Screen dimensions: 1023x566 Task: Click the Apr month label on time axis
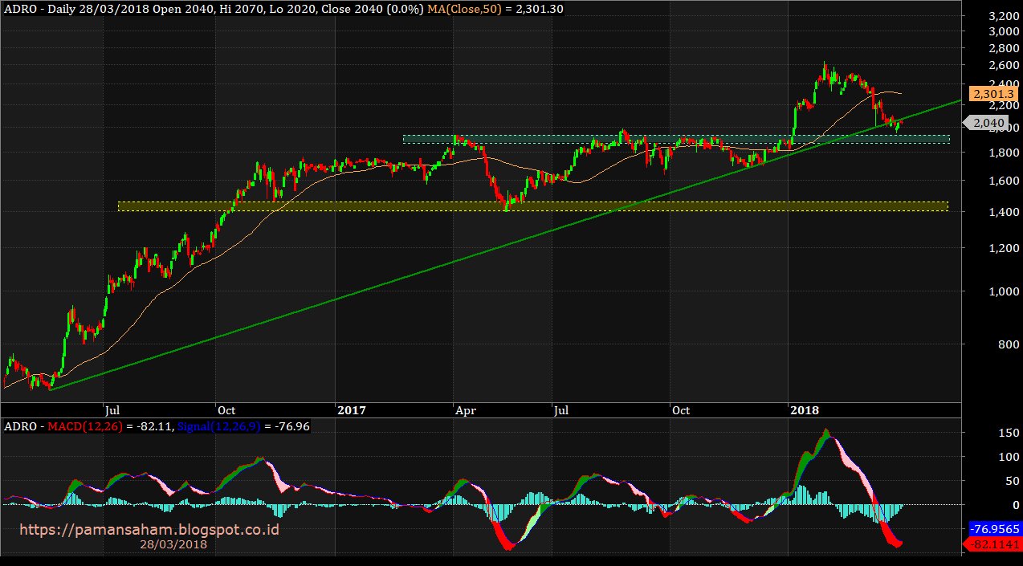coord(466,410)
